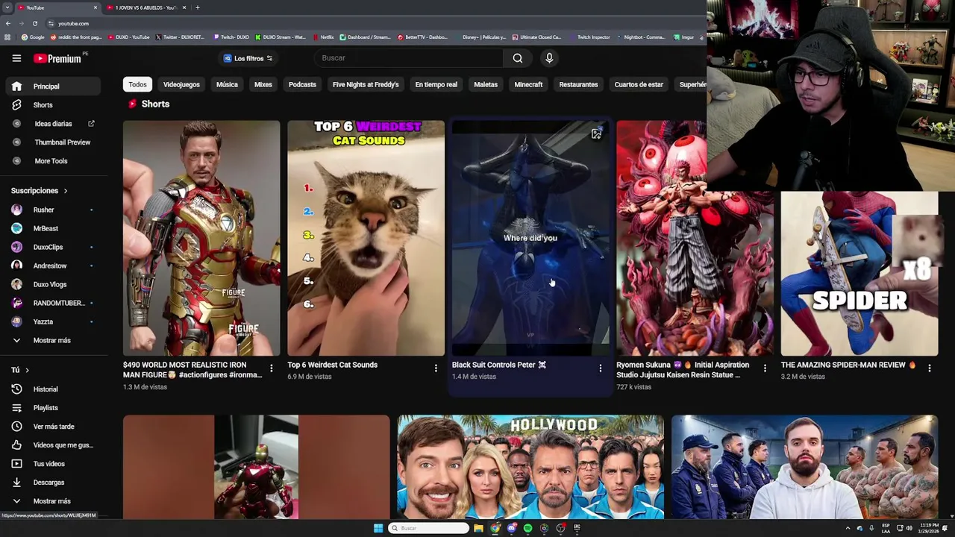Open the Weirdest Cat Sounds short thumbnail

(366, 238)
